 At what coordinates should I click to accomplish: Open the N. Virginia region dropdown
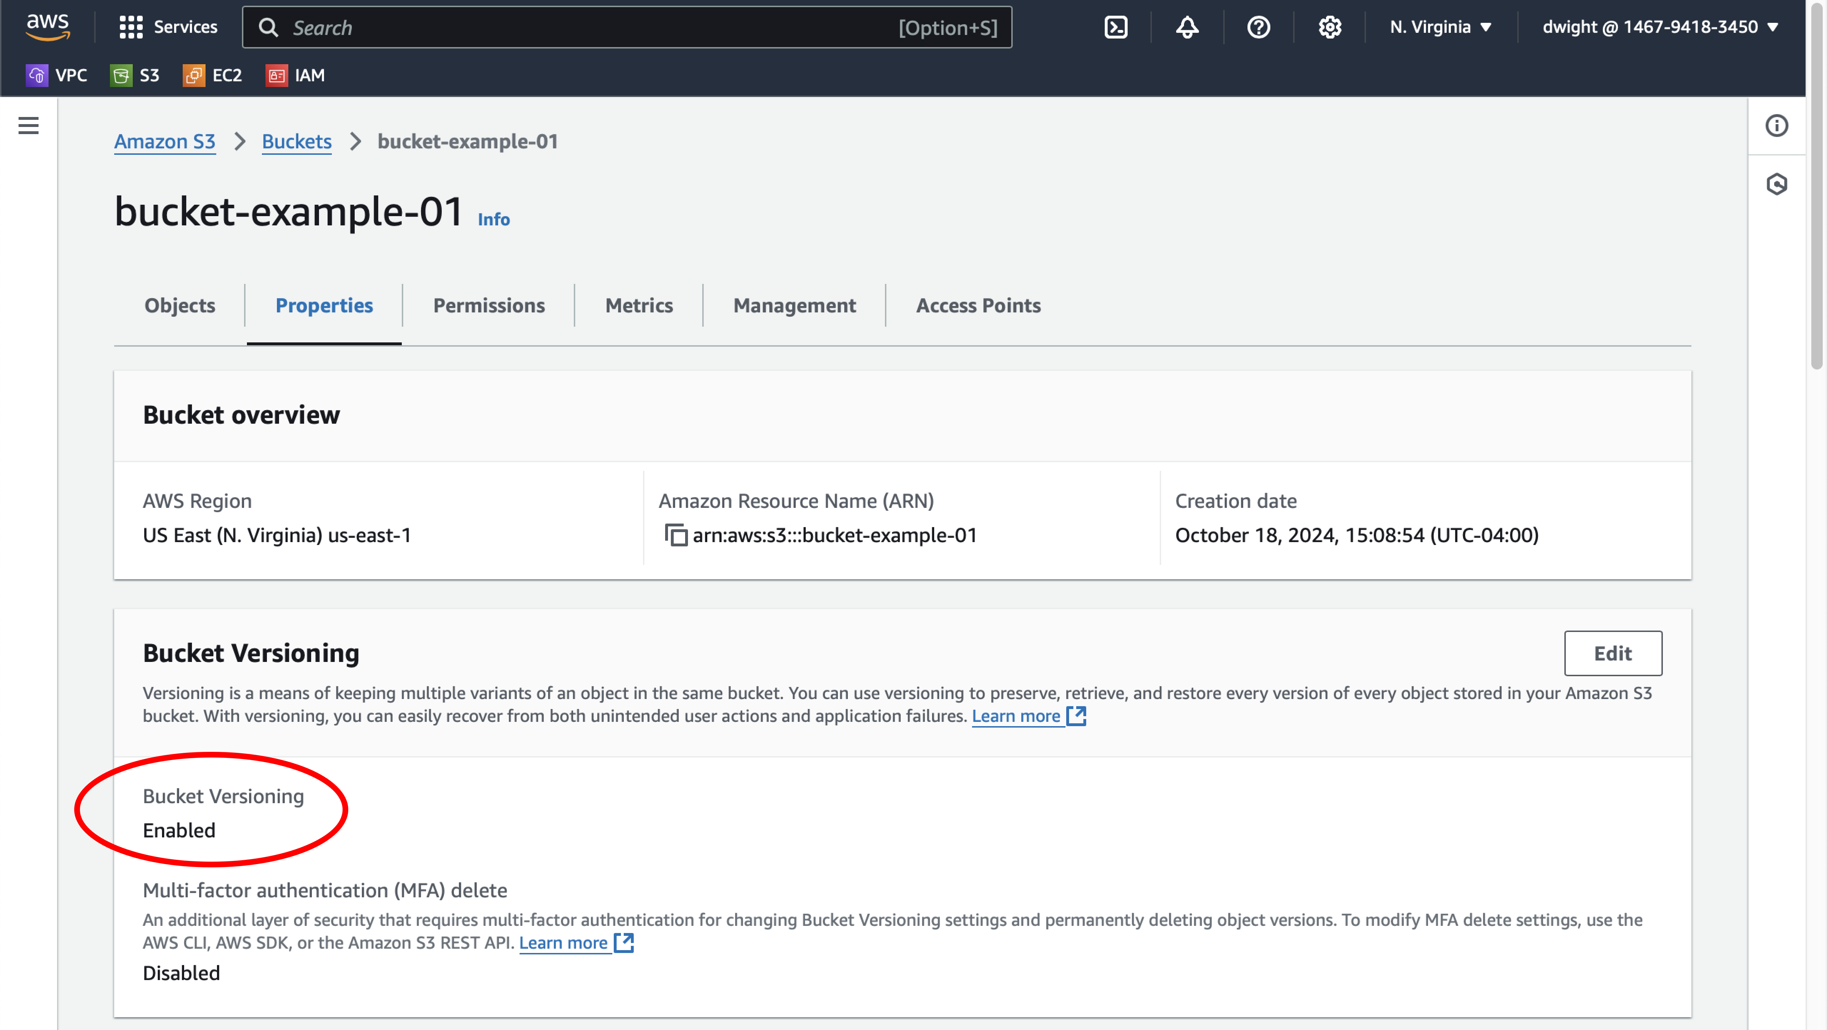coord(1440,27)
